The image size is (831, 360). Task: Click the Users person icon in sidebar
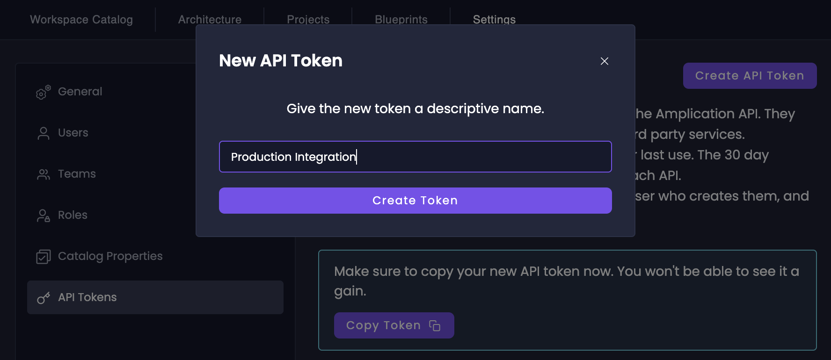tap(44, 133)
